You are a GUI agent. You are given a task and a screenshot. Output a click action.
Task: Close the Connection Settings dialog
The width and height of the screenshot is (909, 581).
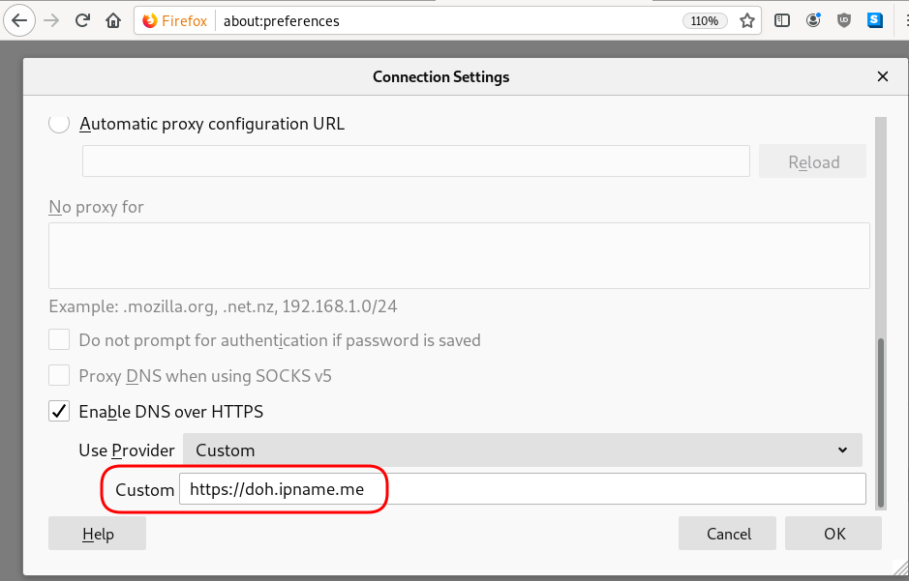pos(882,76)
